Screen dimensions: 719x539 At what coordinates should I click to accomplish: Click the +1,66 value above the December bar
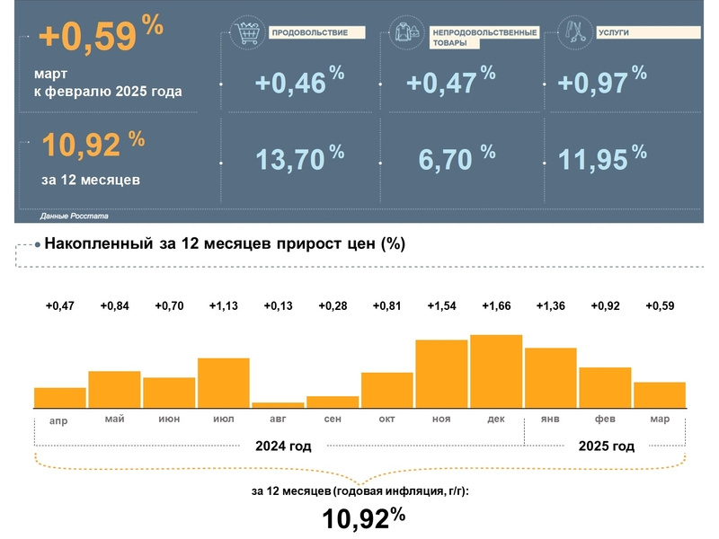pyautogui.click(x=495, y=305)
